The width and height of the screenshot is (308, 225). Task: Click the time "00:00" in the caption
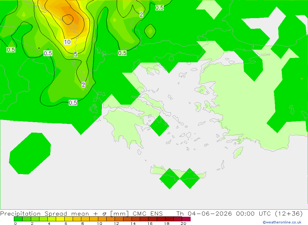click(245, 213)
